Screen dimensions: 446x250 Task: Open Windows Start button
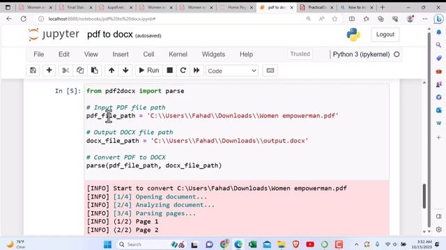[107, 244]
